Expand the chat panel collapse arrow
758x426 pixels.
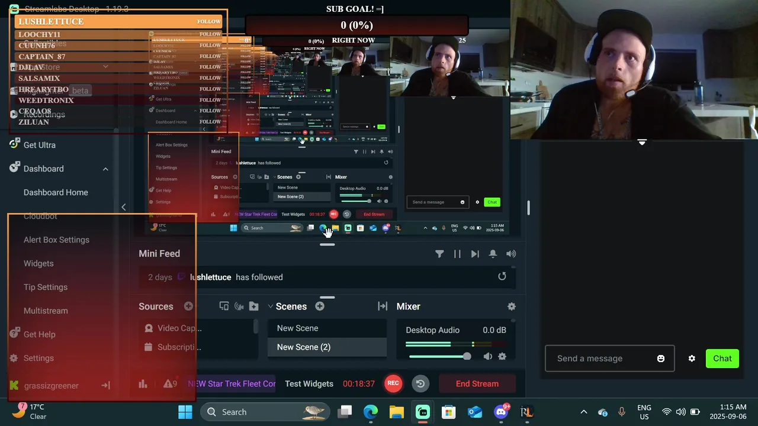pyautogui.click(x=642, y=142)
